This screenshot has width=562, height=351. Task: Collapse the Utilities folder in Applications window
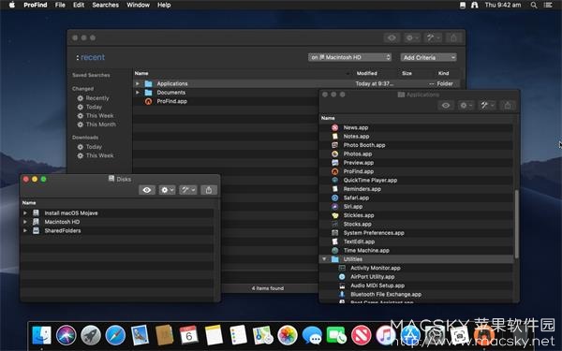pyautogui.click(x=324, y=259)
